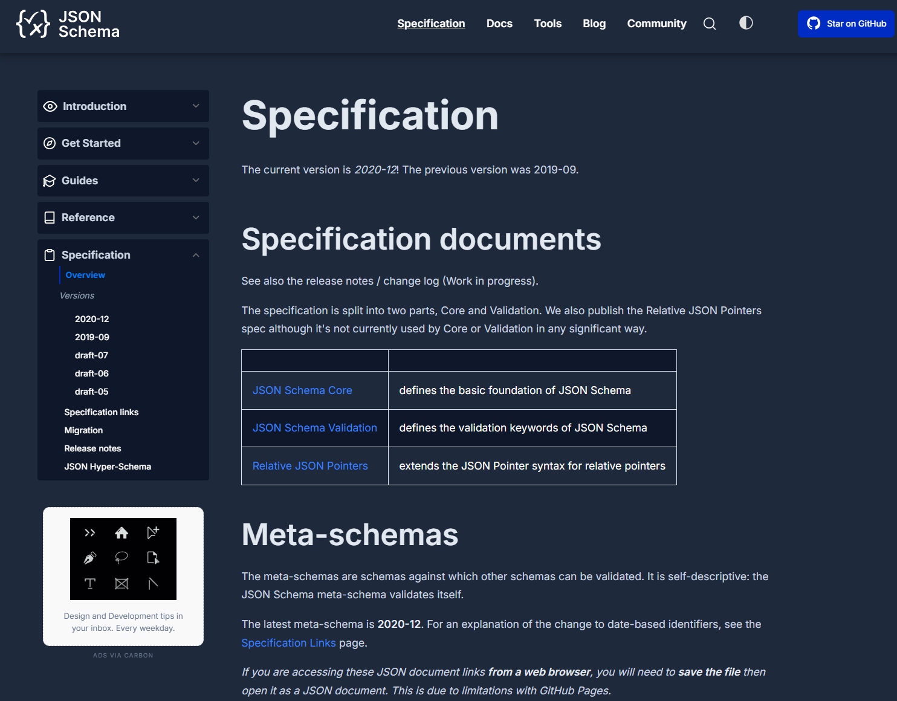Expand the Guides section chevron
This screenshot has height=701, width=897.
click(x=196, y=180)
